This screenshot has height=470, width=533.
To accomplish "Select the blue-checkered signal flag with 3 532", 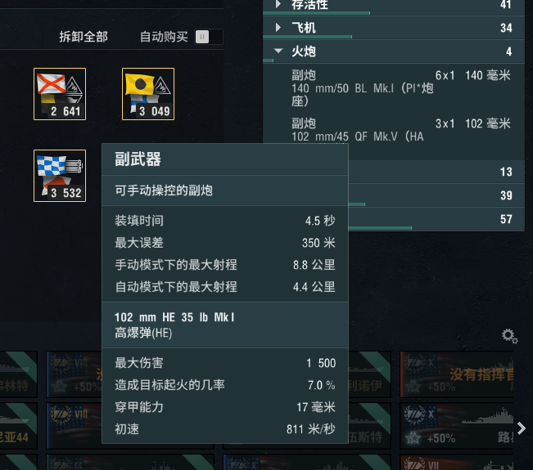I will (x=60, y=176).
